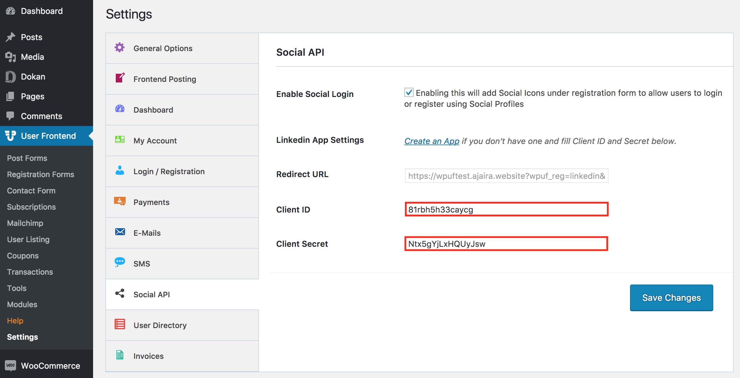The height and width of the screenshot is (378, 740).
Task: Open the SMS settings tab
Action: [182, 264]
